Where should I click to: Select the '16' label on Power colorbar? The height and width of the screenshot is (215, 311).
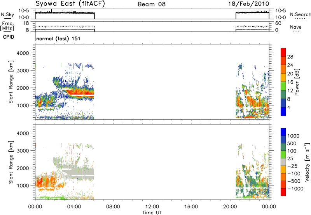290,82
